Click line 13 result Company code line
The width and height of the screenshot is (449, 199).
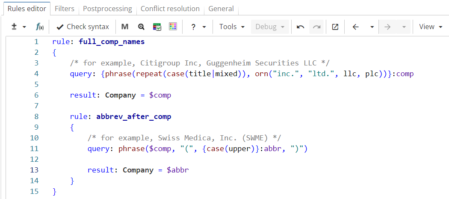(x=138, y=170)
